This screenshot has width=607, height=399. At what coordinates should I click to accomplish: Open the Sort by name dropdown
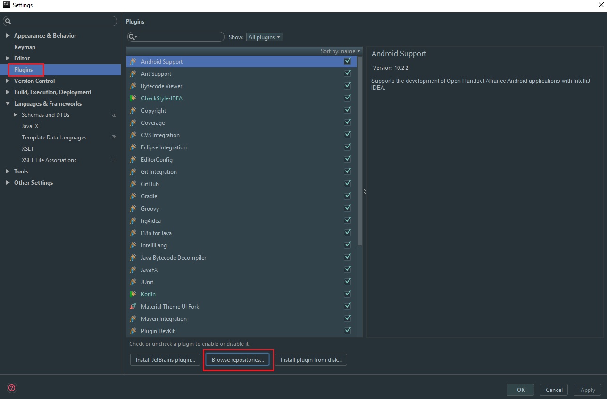(341, 51)
